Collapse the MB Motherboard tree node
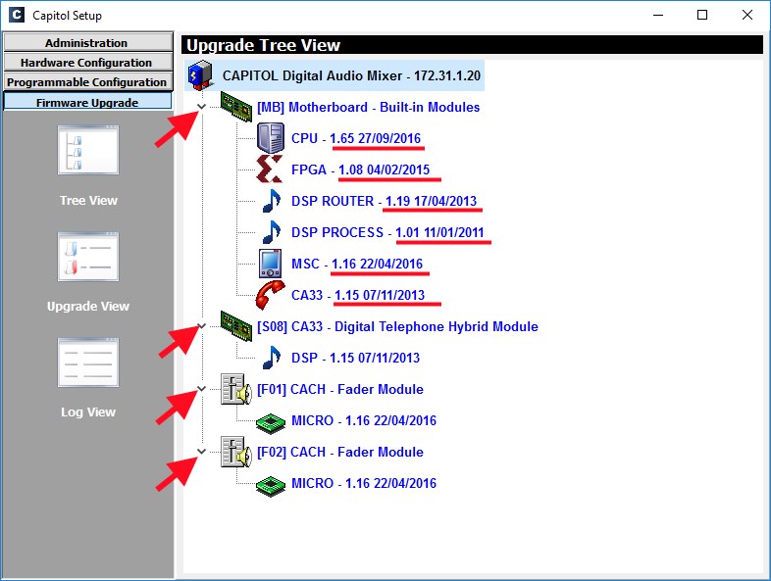771x581 pixels. coord(202,106)
